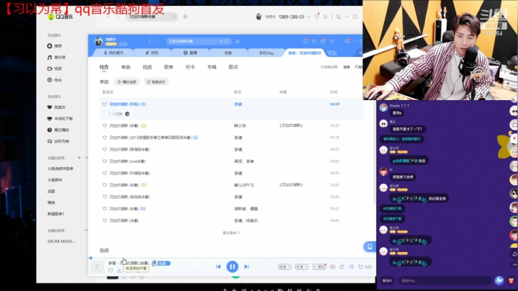Screen dimensions: 518x291
Task: Click the stream chat gift icon
Action: [x=511, y=280]
